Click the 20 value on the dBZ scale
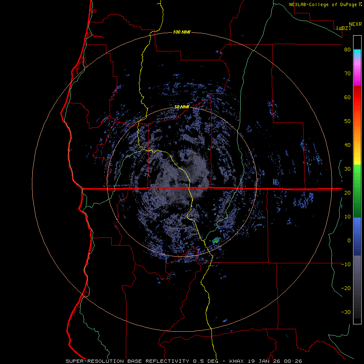Image resolution: width=364 pixels, height=364 pixels. click(347, 193)
